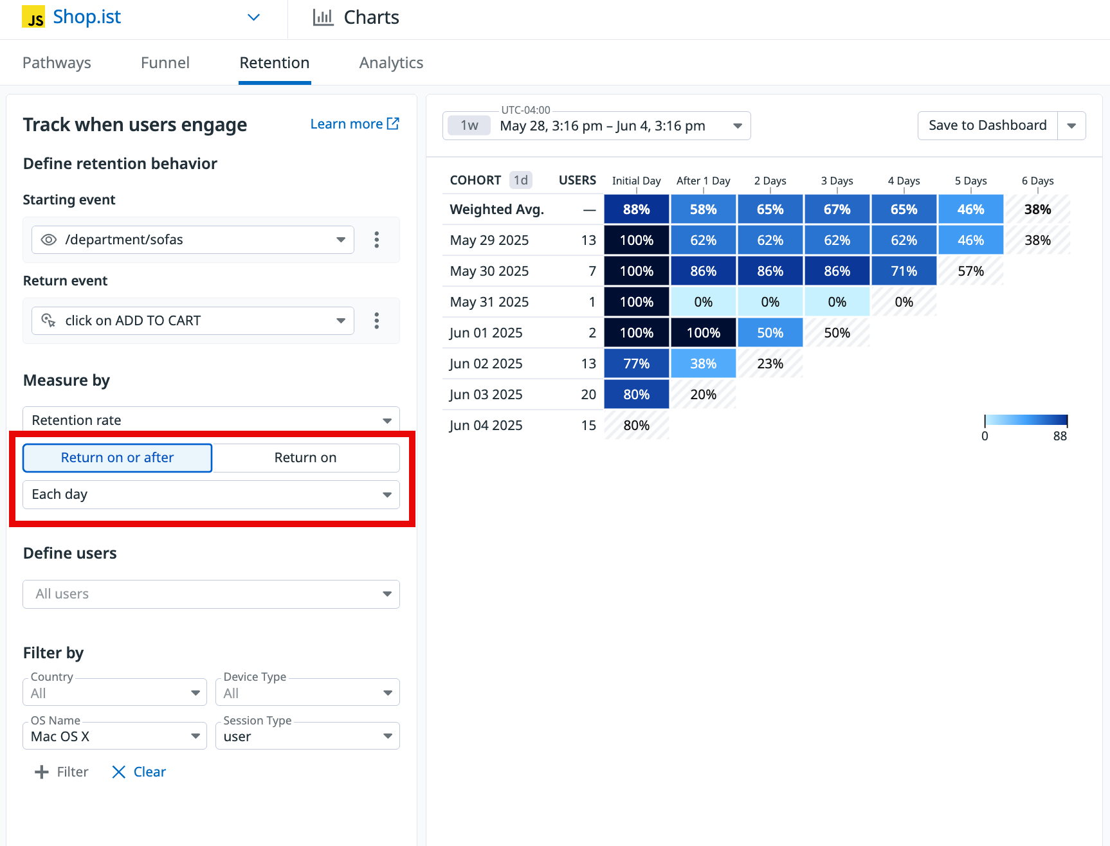Open kebab menu for Return event
Screen dimensions: 1110x846
point(377,321)
